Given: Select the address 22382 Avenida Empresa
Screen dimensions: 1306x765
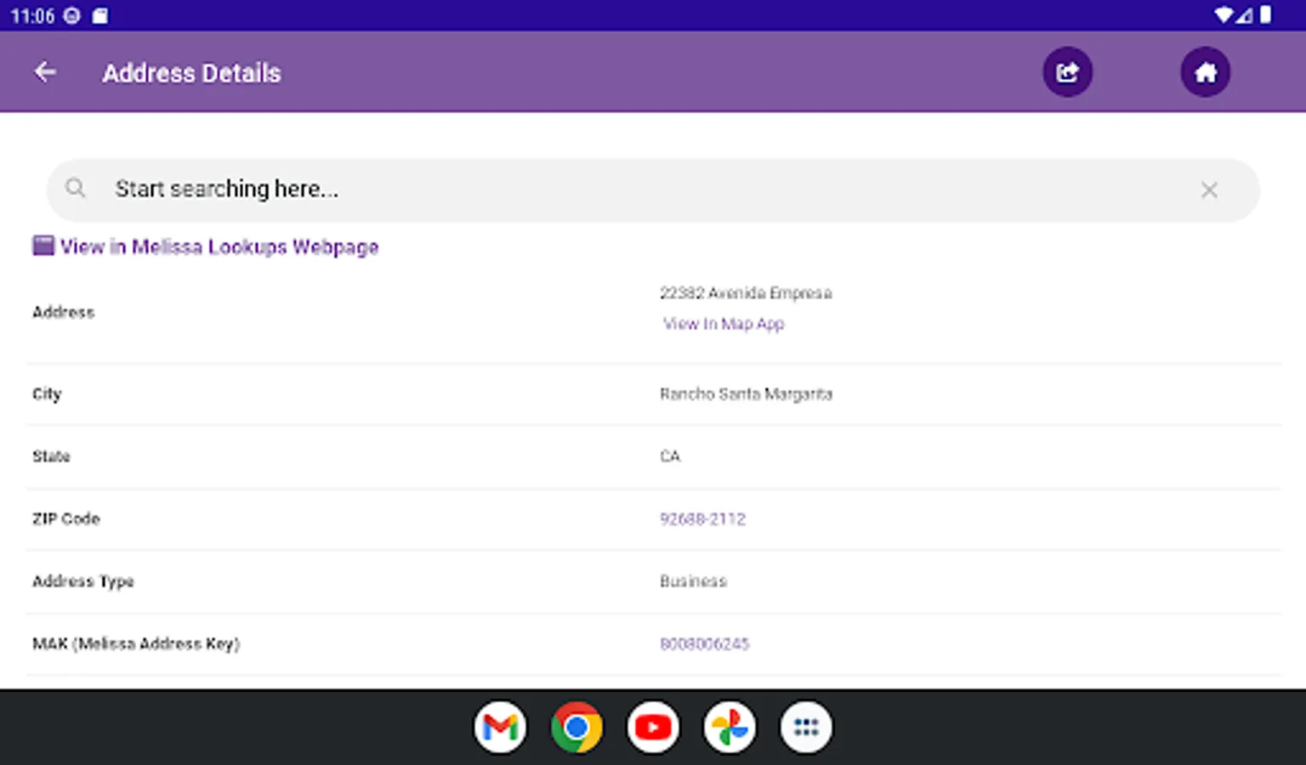Looking at the screenshot, I should pyautogui.click(x=747, y=292).
